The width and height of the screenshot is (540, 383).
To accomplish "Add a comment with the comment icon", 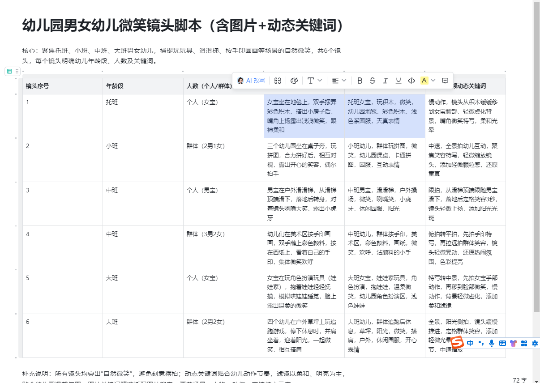I will click(x=445, y=81).
